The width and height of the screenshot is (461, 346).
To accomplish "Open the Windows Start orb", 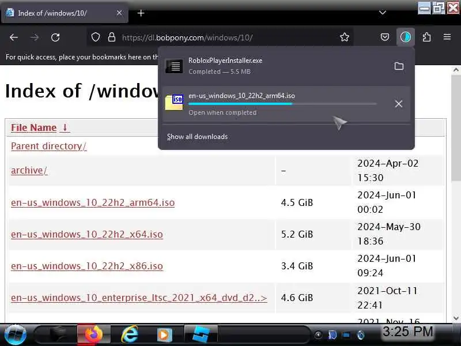I will [x=16, y=334].
